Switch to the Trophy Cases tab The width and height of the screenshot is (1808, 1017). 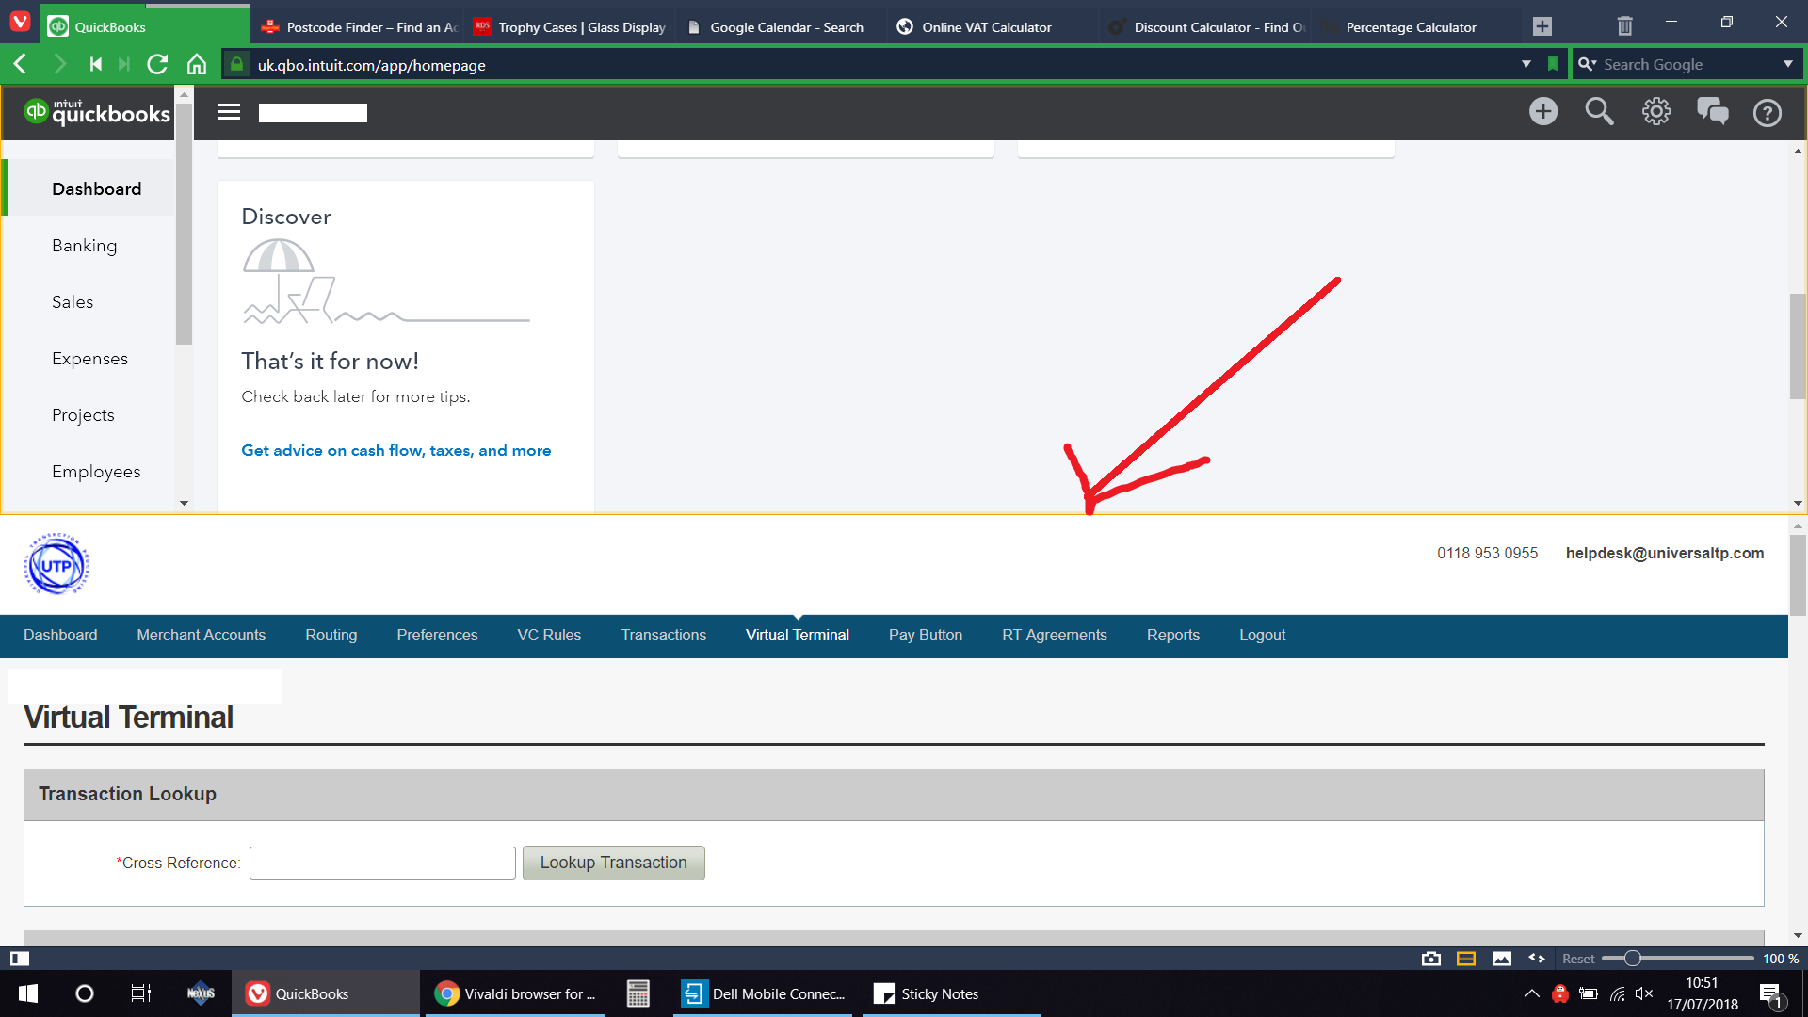pyautogui.click(x=571, y=27)
